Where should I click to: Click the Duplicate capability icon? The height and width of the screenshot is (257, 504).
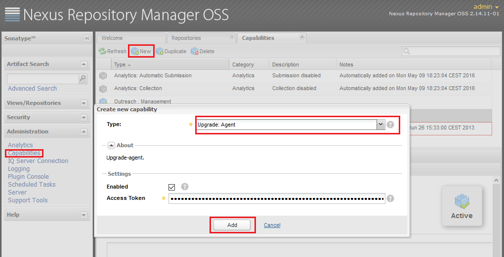click(x=160, y=51)
